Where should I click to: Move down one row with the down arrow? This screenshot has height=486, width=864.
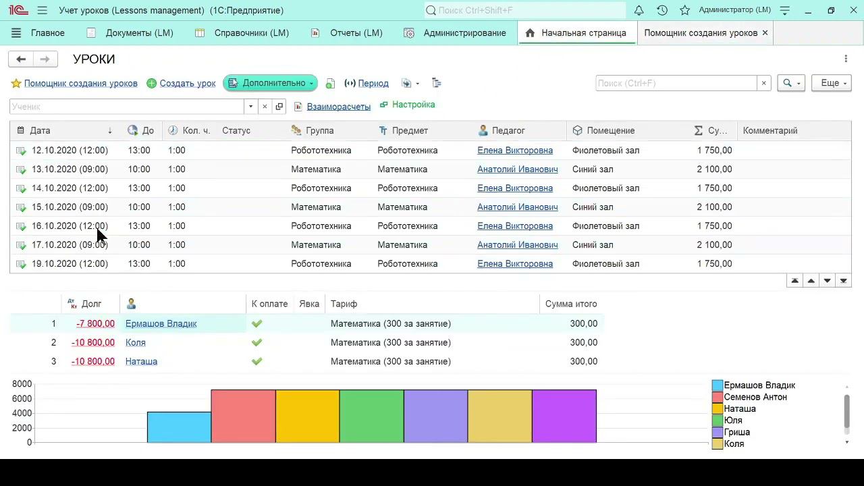point(827,281)
